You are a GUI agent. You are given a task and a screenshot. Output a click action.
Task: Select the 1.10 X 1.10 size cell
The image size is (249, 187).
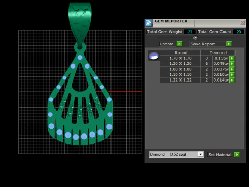tap(181, 75)
